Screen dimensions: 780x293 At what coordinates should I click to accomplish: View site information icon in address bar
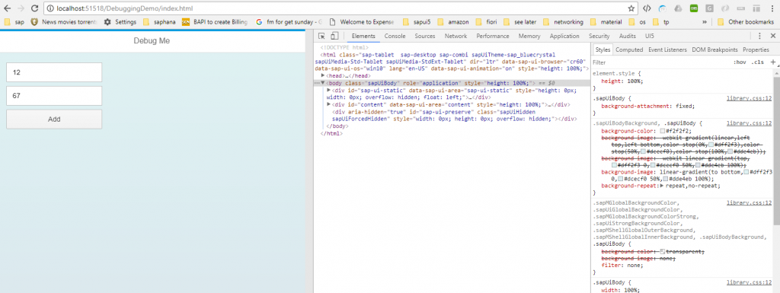pyautogui.click(x=50, y=8)
